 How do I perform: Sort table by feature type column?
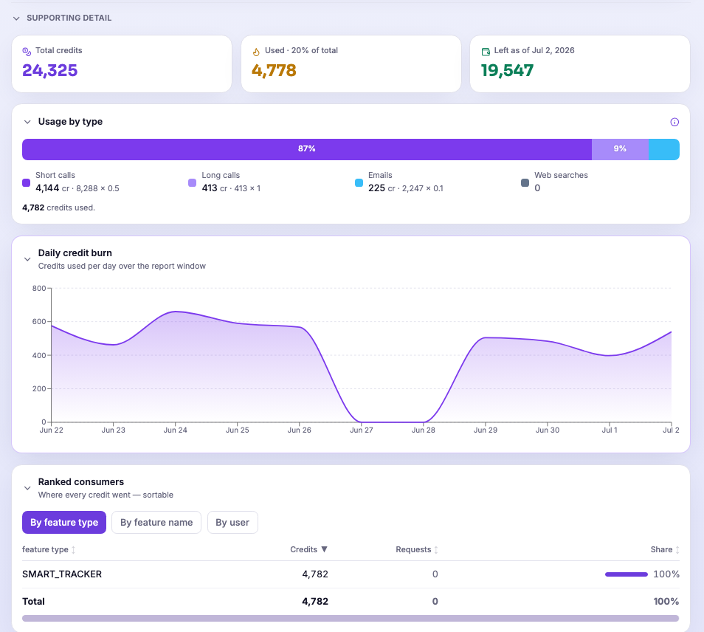point(49,549)
